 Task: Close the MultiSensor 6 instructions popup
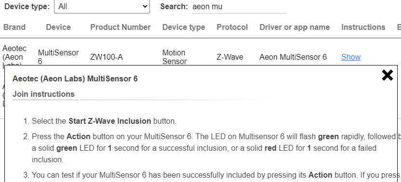387,76
